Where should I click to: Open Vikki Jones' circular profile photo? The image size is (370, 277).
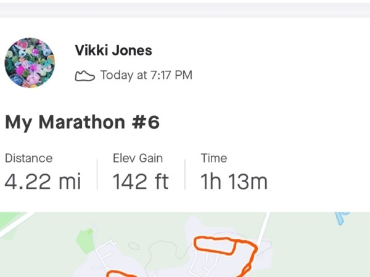point(30,63)
